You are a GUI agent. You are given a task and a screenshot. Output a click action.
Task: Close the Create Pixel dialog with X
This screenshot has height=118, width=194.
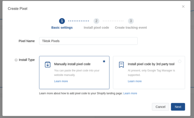[183, 6]
